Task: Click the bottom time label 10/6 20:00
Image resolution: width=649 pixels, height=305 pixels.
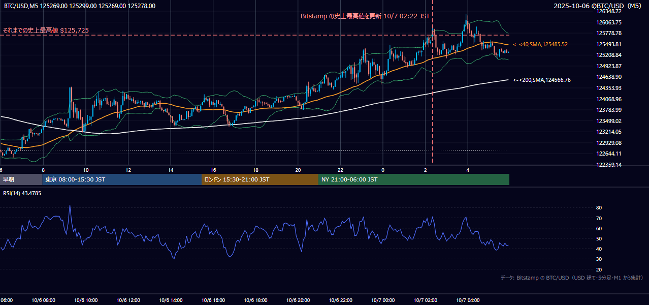Action: [298, 300]
